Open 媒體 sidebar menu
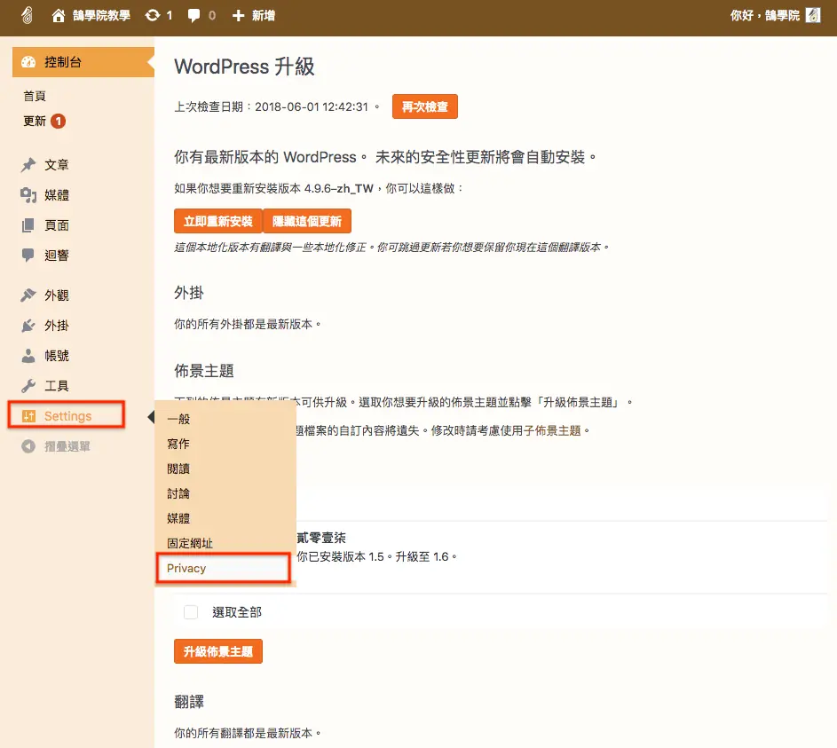 tap(57, 195)
